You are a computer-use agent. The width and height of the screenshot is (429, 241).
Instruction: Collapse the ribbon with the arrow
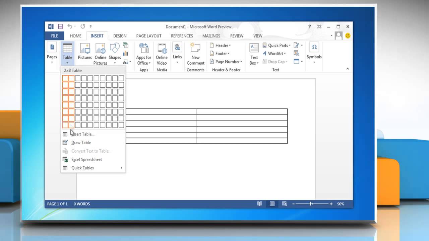point(348,69)
